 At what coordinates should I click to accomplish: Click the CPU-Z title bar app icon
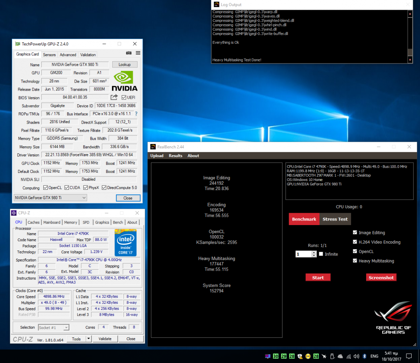(14, 213)
